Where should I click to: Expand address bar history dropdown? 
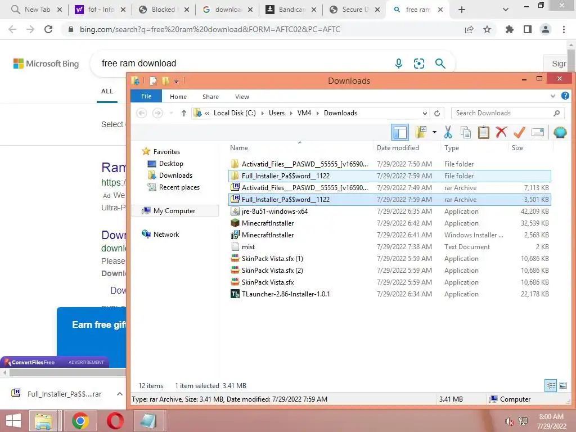point(425,113)
